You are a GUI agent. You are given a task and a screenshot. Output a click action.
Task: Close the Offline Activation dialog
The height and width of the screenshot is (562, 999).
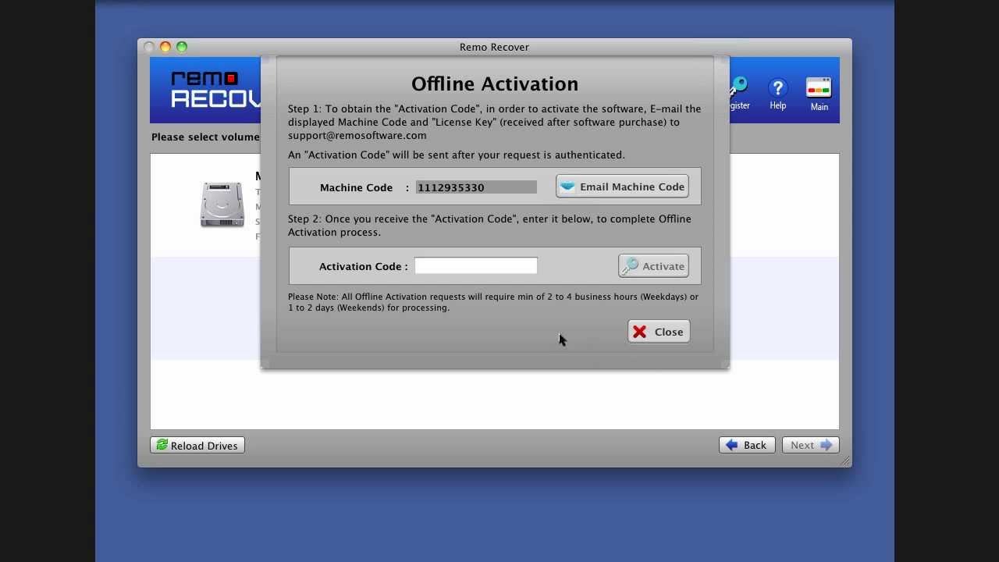(659, 332)
